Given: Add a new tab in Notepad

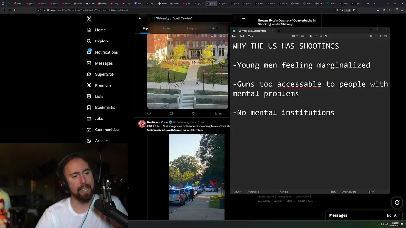Looking at the screenshot, I should pyautogui.click(x=279, y=31).
